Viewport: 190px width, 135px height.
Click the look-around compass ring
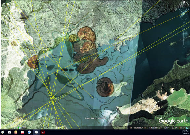point(184,7)
